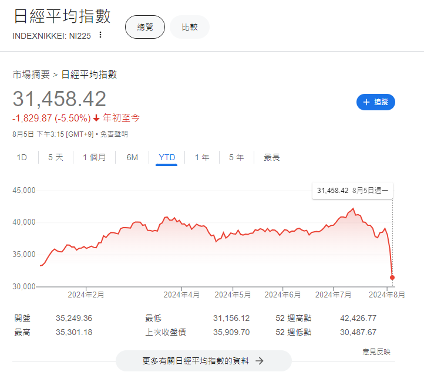This screenshot has width=424, height=389.
Task: Select the 最長 max range tab
Action: 272,157
